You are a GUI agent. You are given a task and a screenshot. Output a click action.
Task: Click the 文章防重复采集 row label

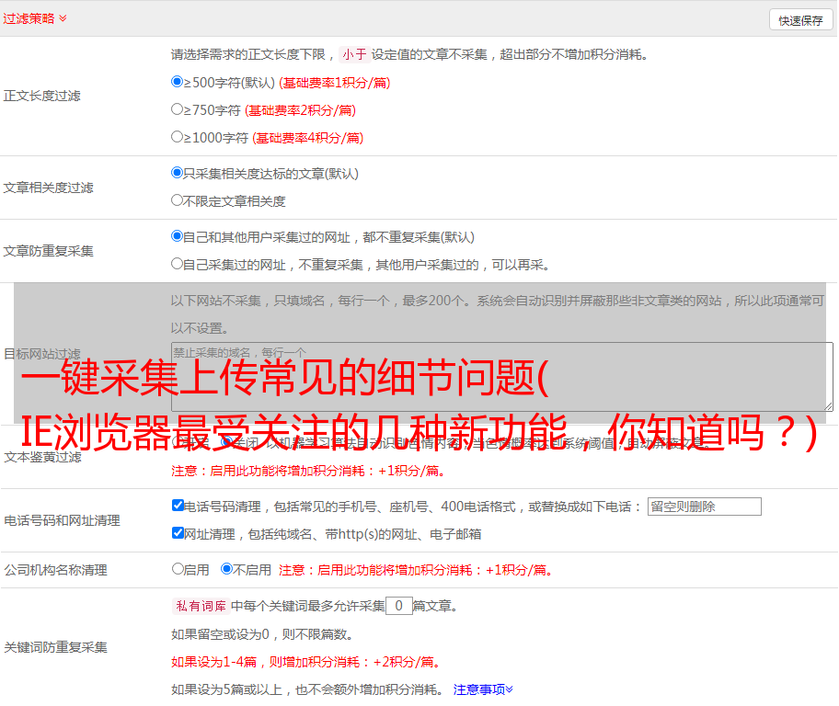click(x=48, y=251)
